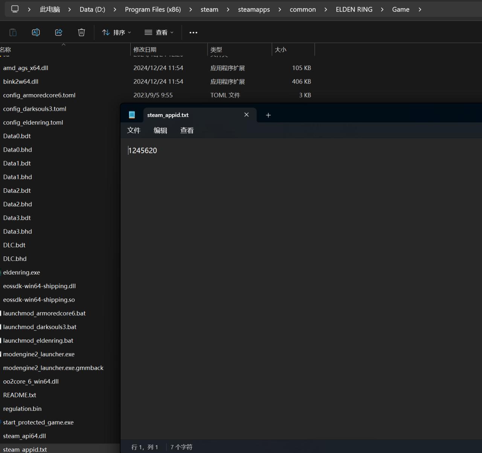Expand chevron after steam in breadcrumb
The image size is (482, 453).
[228, 9]
